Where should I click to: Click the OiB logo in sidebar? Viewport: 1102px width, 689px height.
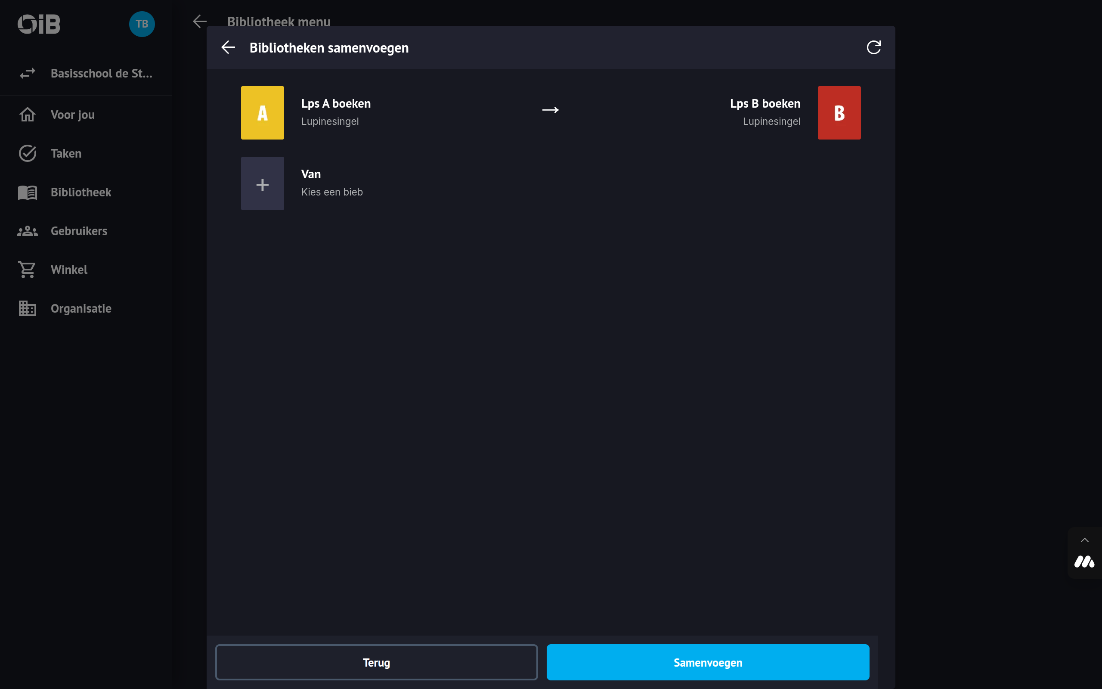click(x=39, y=24)
